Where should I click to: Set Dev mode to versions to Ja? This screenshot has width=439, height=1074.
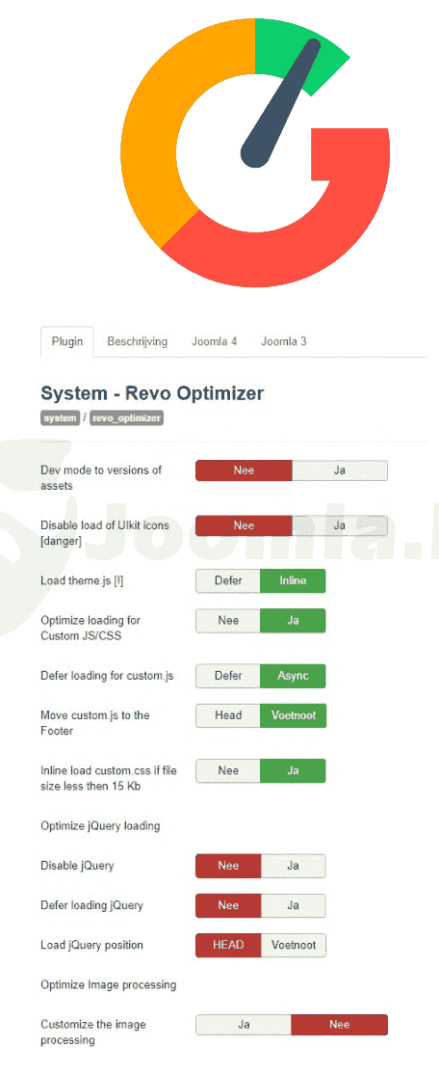tap(340, 470)
